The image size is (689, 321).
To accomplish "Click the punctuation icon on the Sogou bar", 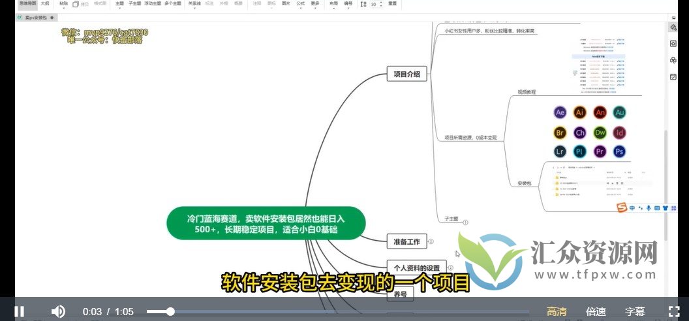I will point(640,207).
